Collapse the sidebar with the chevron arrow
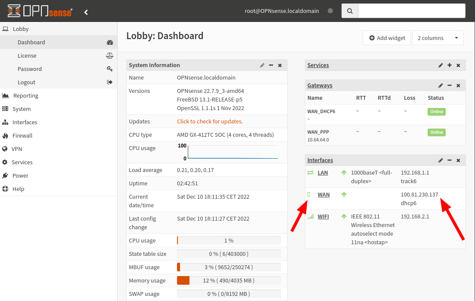The height and width of the screenshot is (301, 475). [x=86, y=12]
